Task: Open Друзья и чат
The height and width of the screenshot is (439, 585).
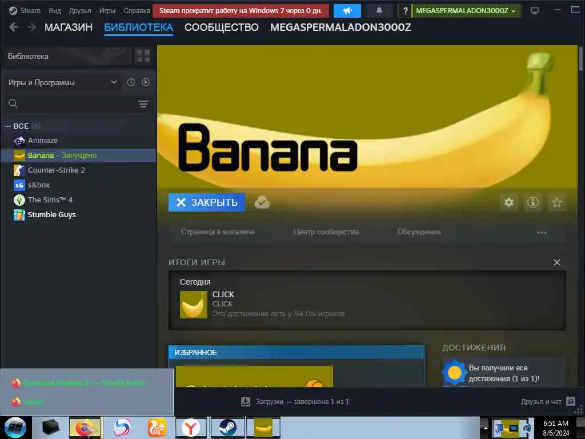Action: (x=541, y=402)
